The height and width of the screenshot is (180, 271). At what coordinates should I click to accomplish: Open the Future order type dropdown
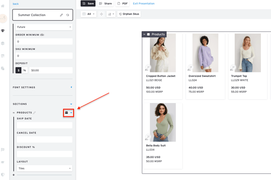coord(44,27)
